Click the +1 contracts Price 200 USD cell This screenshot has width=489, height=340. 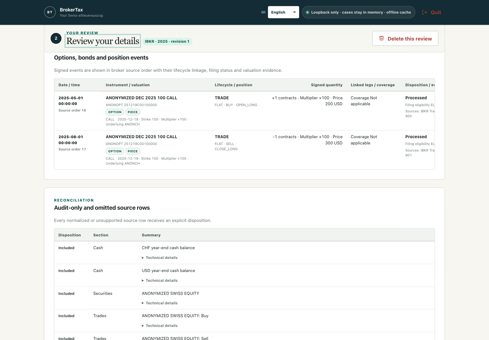(307, 101)
